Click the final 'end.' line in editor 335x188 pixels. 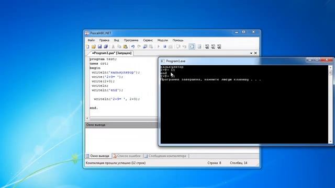point(94,108)
